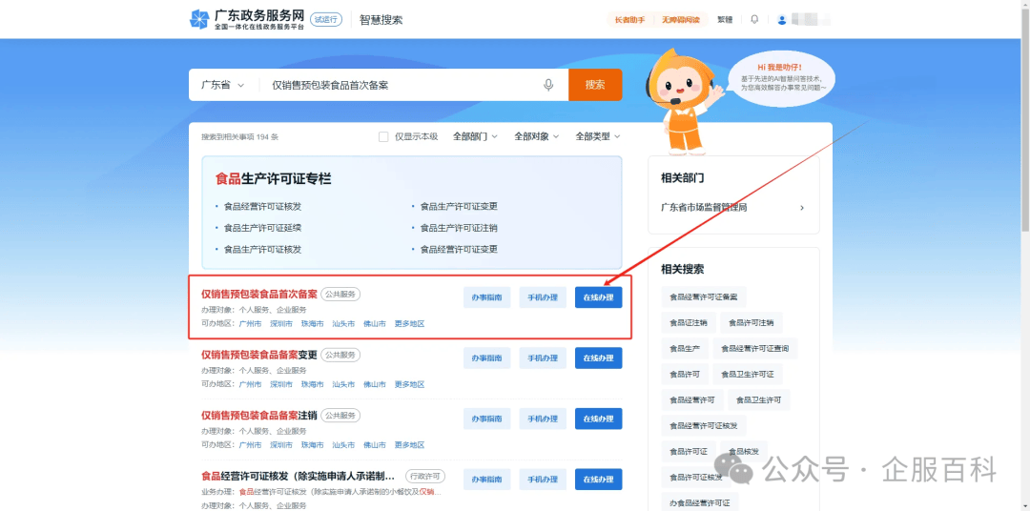This screenshot has width=1030, height=511.
Task: Open 广东省市场监督管理局 chevron arrow
Action: [x=801, y=208]
